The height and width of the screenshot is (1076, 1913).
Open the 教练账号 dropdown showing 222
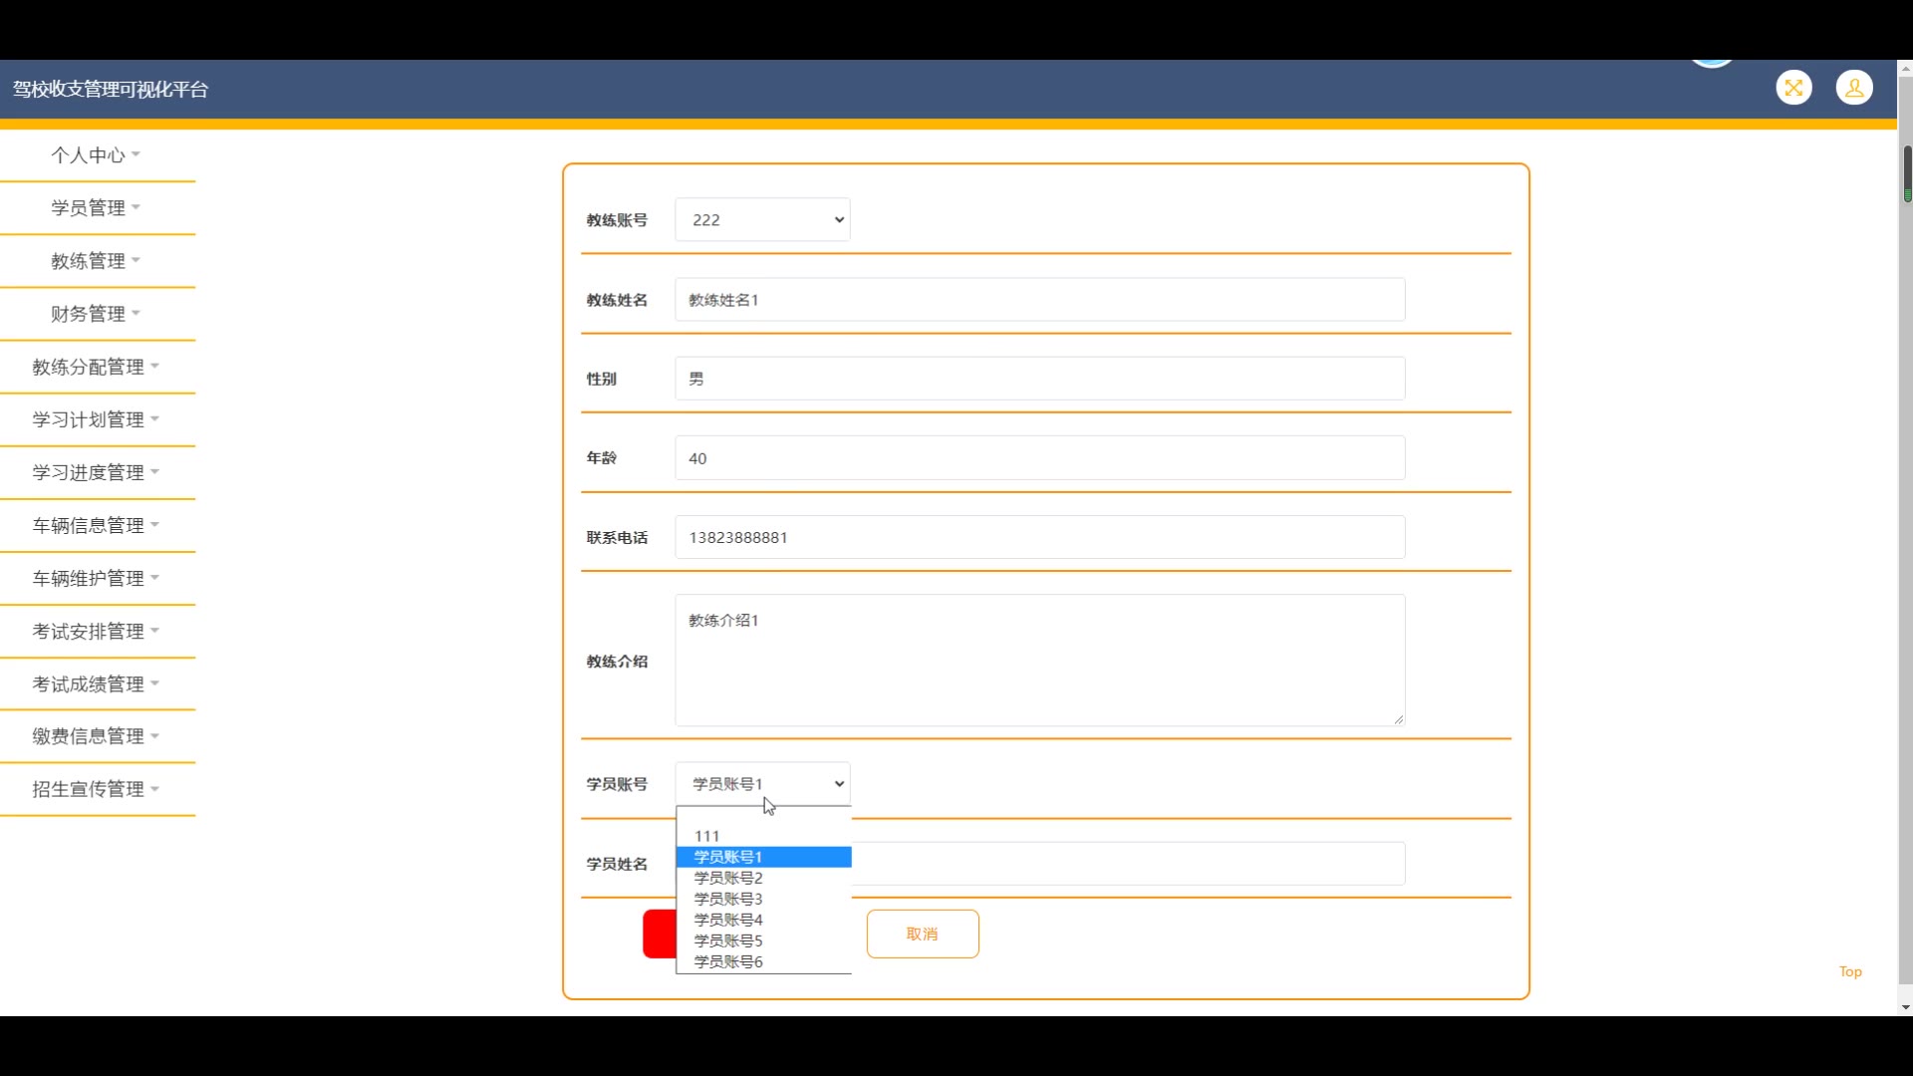click(x=762, y=220)
